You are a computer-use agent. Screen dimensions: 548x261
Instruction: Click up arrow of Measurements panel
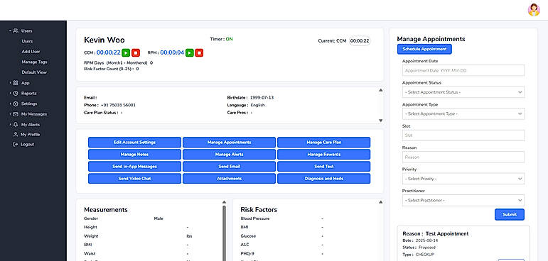[x=224, y=201]
